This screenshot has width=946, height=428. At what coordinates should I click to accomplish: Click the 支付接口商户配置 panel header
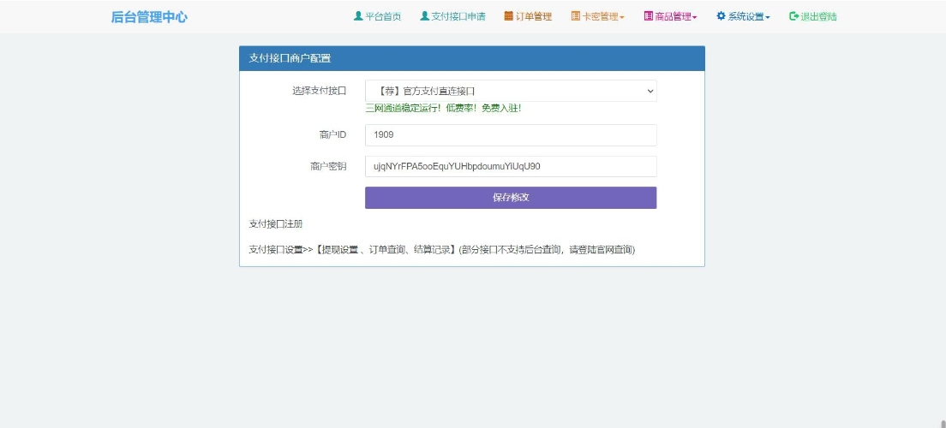pyautogui.click(x=471, y=58)
